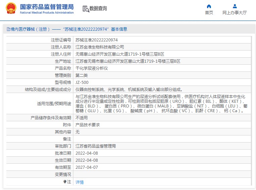Click the 第二类 management category value
The image size is (256, 190).
(x=81, y=75)
